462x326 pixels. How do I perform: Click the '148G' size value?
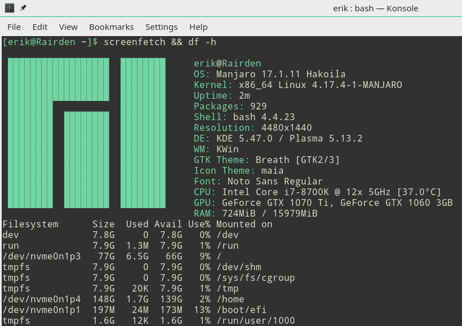click(x=104, y=299)
